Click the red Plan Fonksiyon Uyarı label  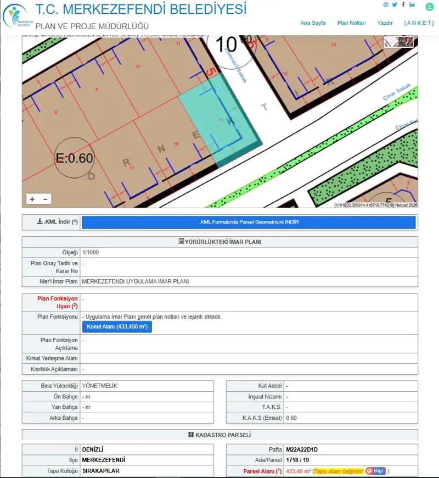pyautogui.click(x=58, y=302)
